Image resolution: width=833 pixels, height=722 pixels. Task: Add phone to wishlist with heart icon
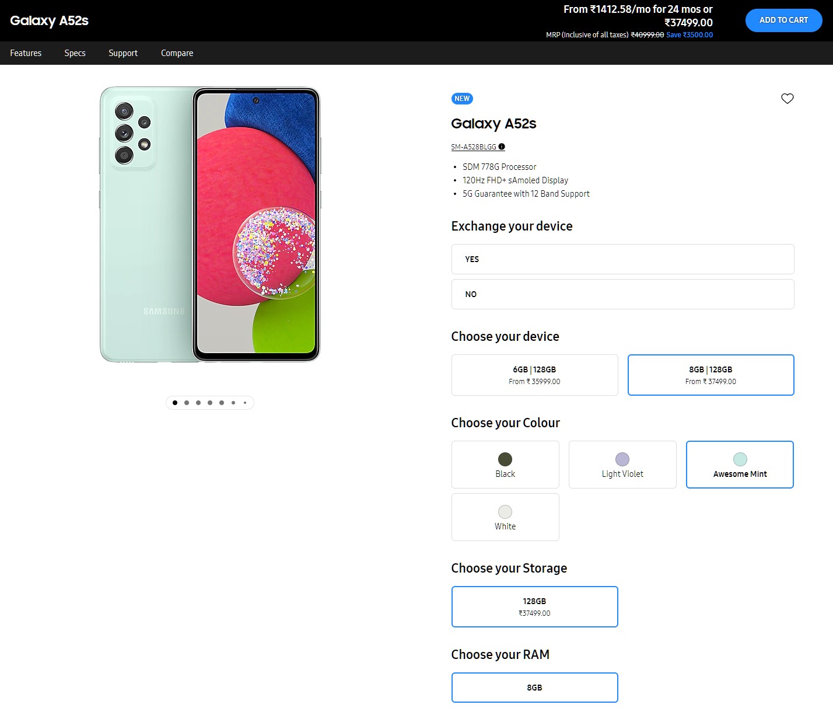pyautogui.click(x=787, y=99)
